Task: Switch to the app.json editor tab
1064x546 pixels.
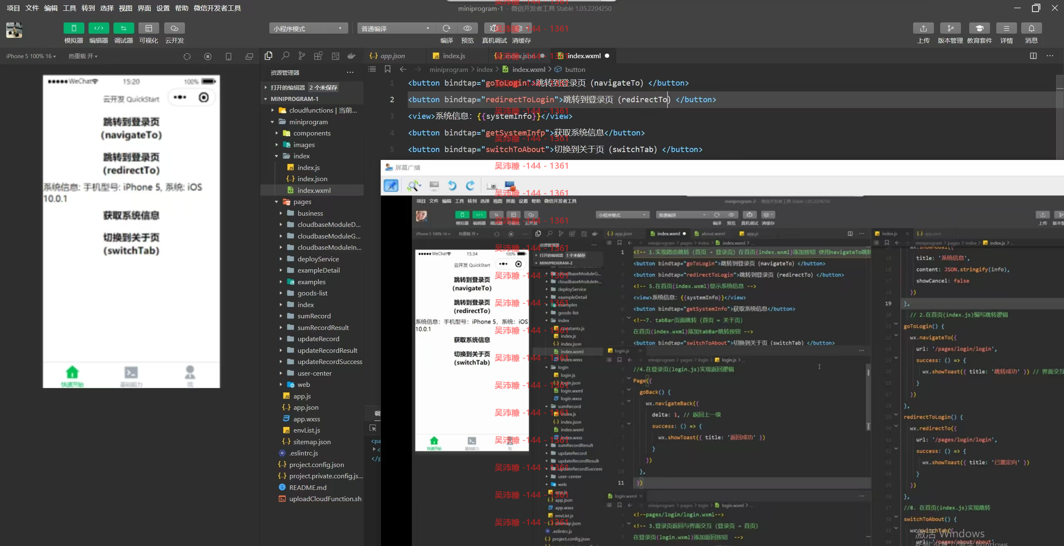Action: click(x=393, y=56)
